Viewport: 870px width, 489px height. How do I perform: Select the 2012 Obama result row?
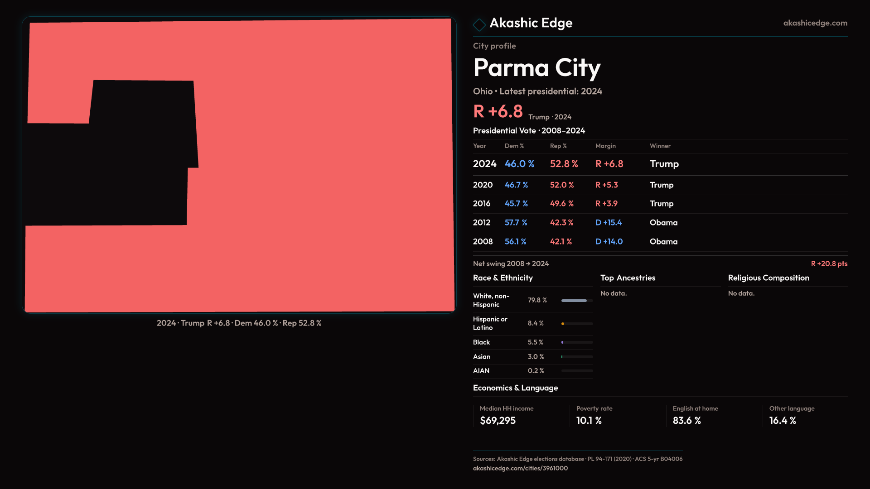coord(660,222)
